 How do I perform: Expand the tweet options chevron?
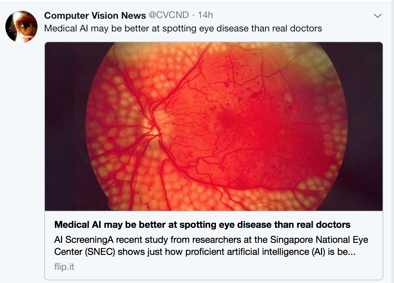click(x=378, y=16)
